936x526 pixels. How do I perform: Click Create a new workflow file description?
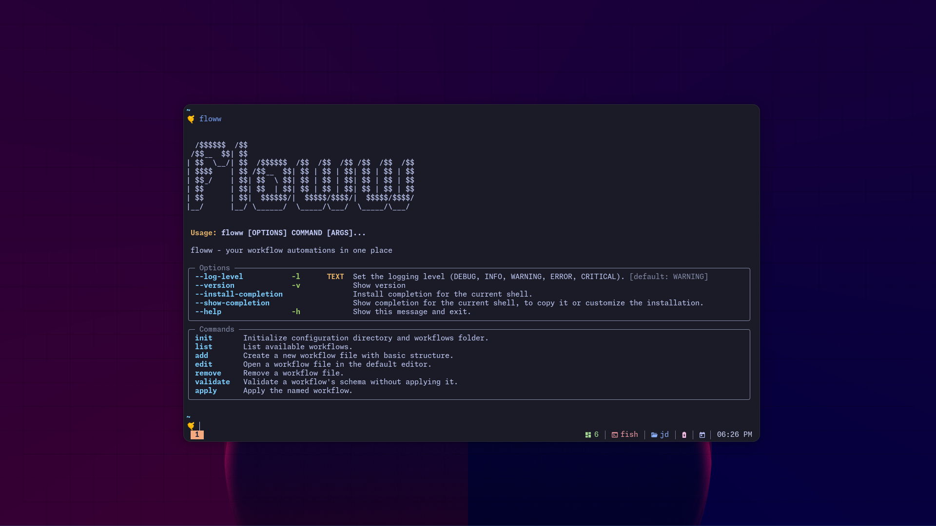click(x=349, y=356)
